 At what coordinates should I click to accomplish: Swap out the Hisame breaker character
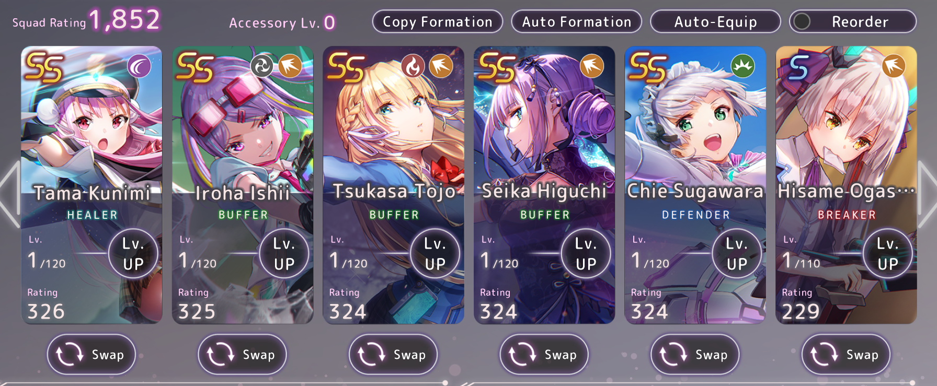point(846,355)
